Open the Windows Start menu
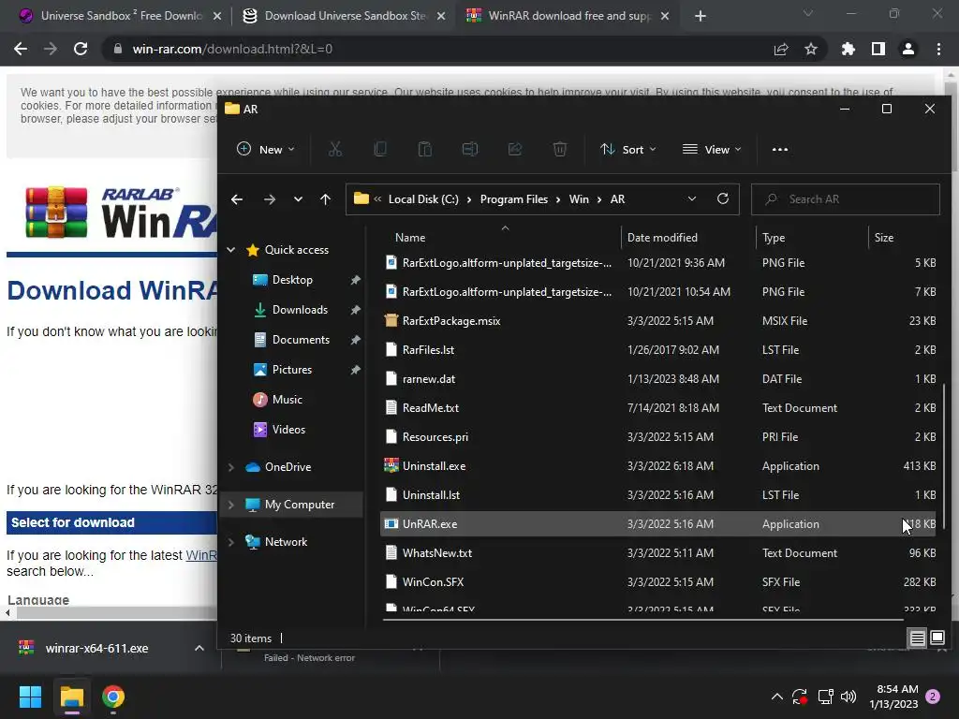The height and width of the screenshot is (719, 959). [30, 697]
